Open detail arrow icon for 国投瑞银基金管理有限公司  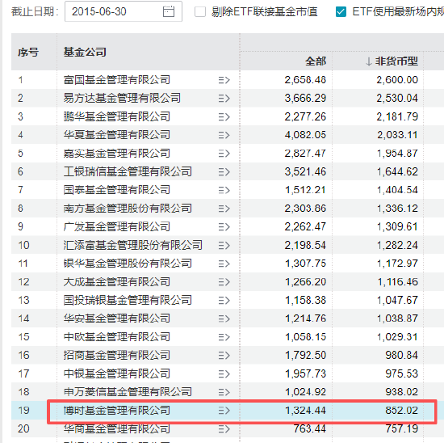(x=224, y=301)
